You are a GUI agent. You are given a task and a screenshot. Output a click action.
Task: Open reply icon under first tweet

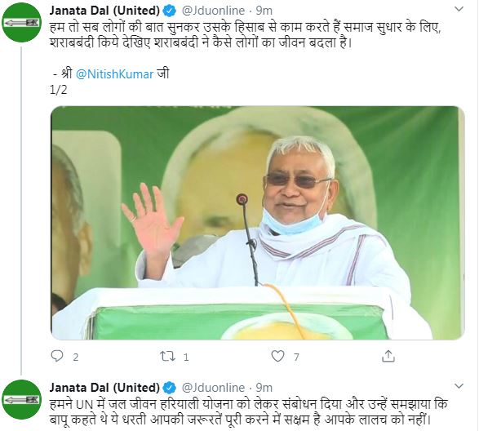pos(57,356)
